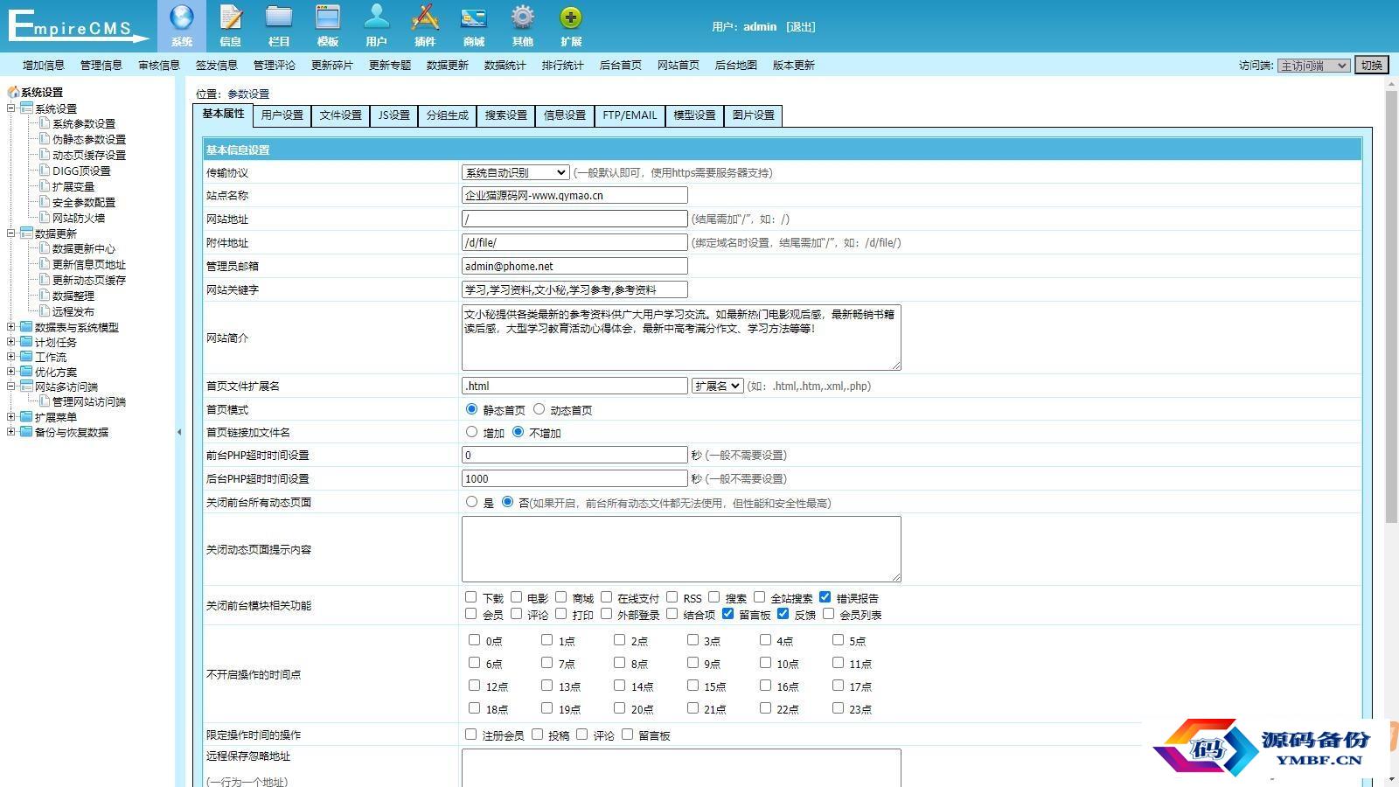Open the 系统 globe icon in top toolbar
The width and height of the screenshot is (1399, 787).
click(182, 18)
